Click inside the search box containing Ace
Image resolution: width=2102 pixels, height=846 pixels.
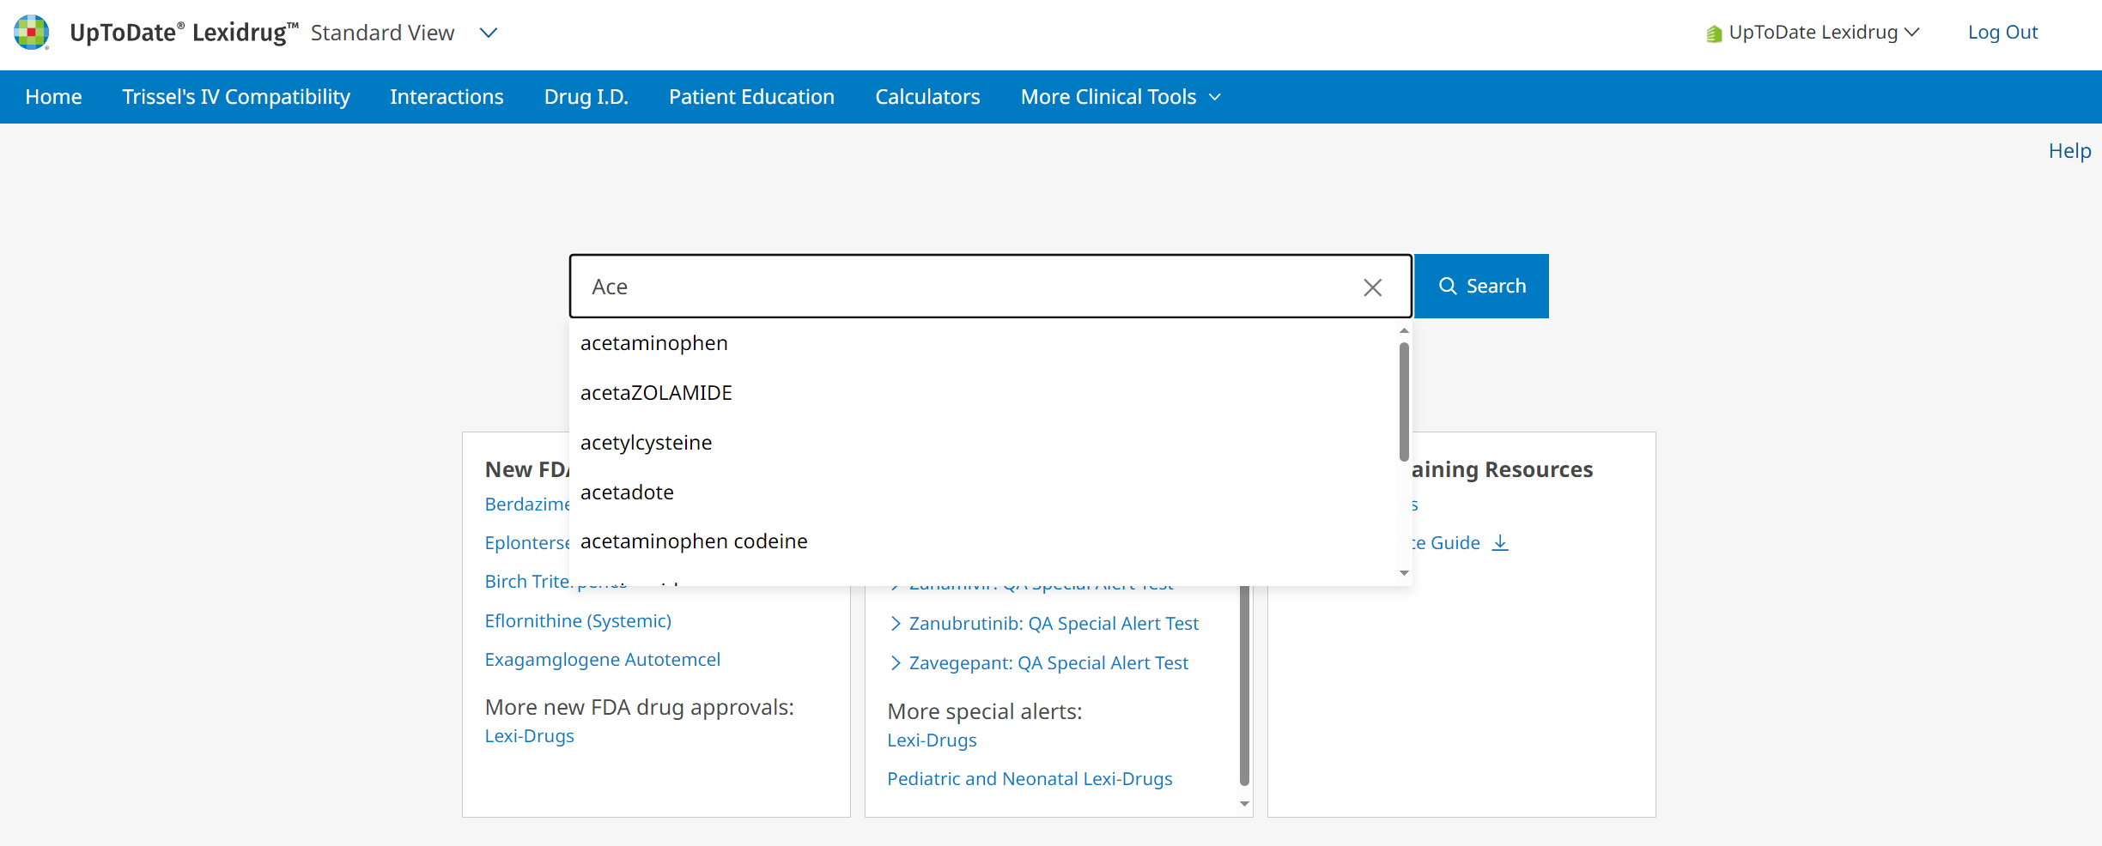tap(962, 287)
